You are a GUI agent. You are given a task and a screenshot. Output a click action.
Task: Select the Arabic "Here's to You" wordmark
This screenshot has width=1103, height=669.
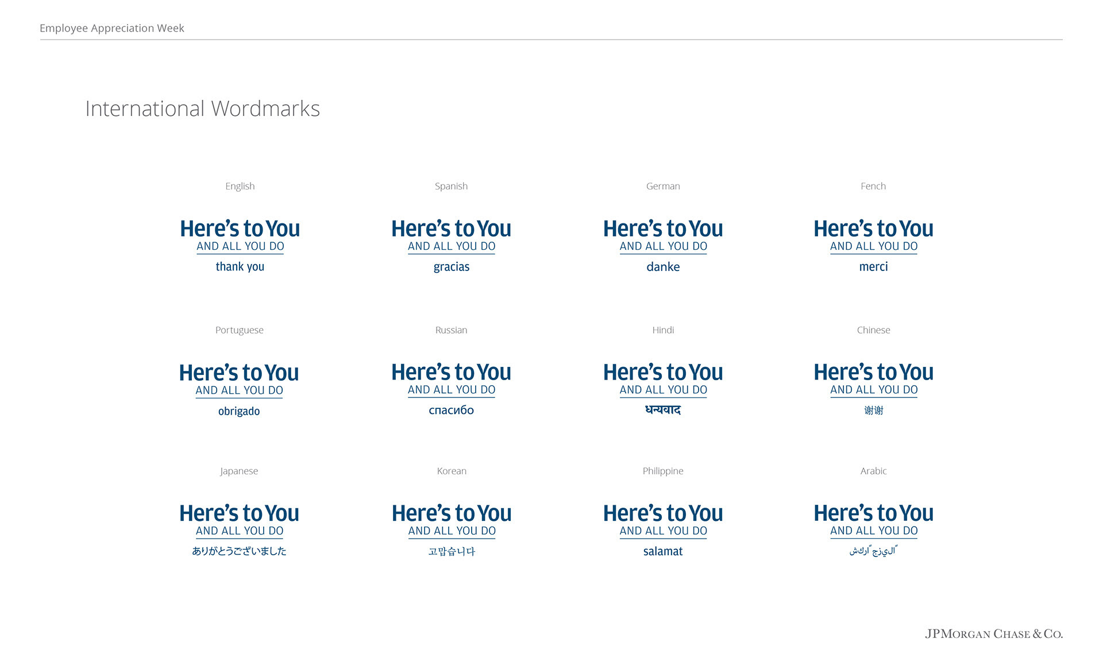point(874,513)
